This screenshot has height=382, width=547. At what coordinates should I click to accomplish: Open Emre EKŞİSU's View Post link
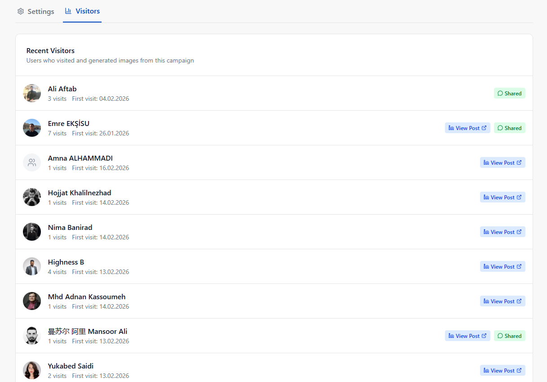pyautogui.click(x=467, y=128)
